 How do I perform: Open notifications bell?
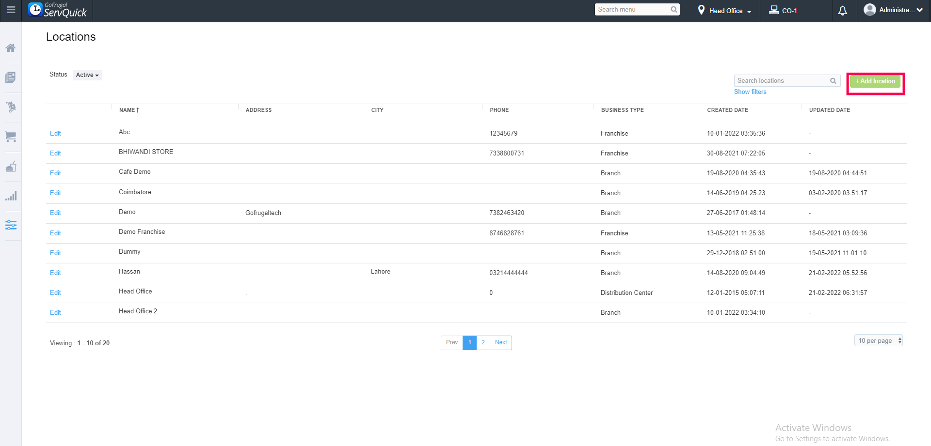point(843,11)
